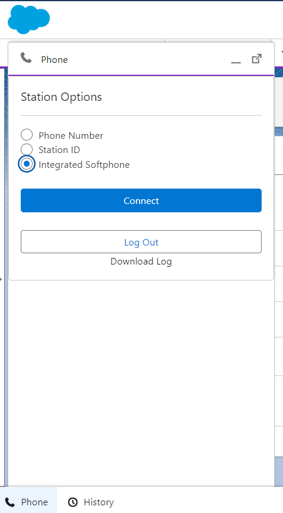Click the Phone title in the panel header

(55, 59)
